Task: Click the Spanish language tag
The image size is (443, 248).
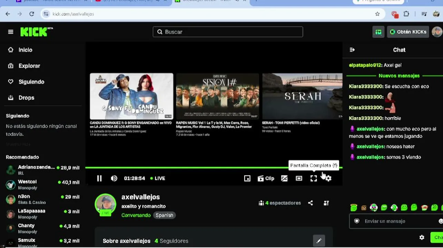Action: (x=164, y=215)
